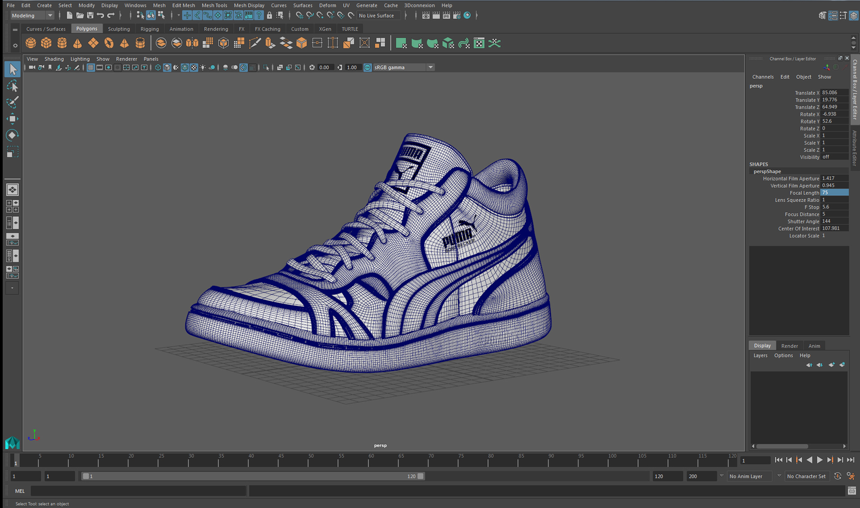Click play forwards playback button

(x=819, y=460)
